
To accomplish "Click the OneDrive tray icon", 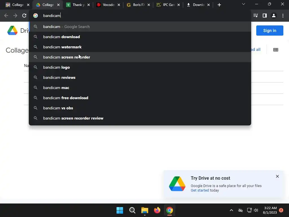I will pos(240,210).
